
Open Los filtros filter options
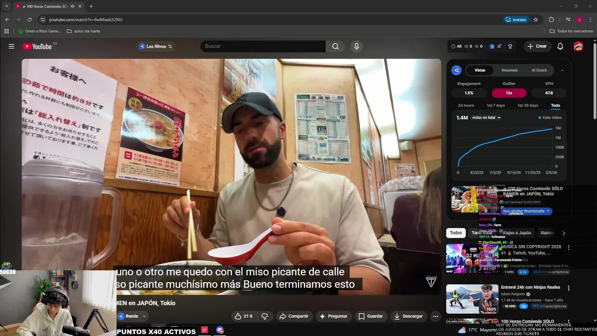tap(156, 46)
